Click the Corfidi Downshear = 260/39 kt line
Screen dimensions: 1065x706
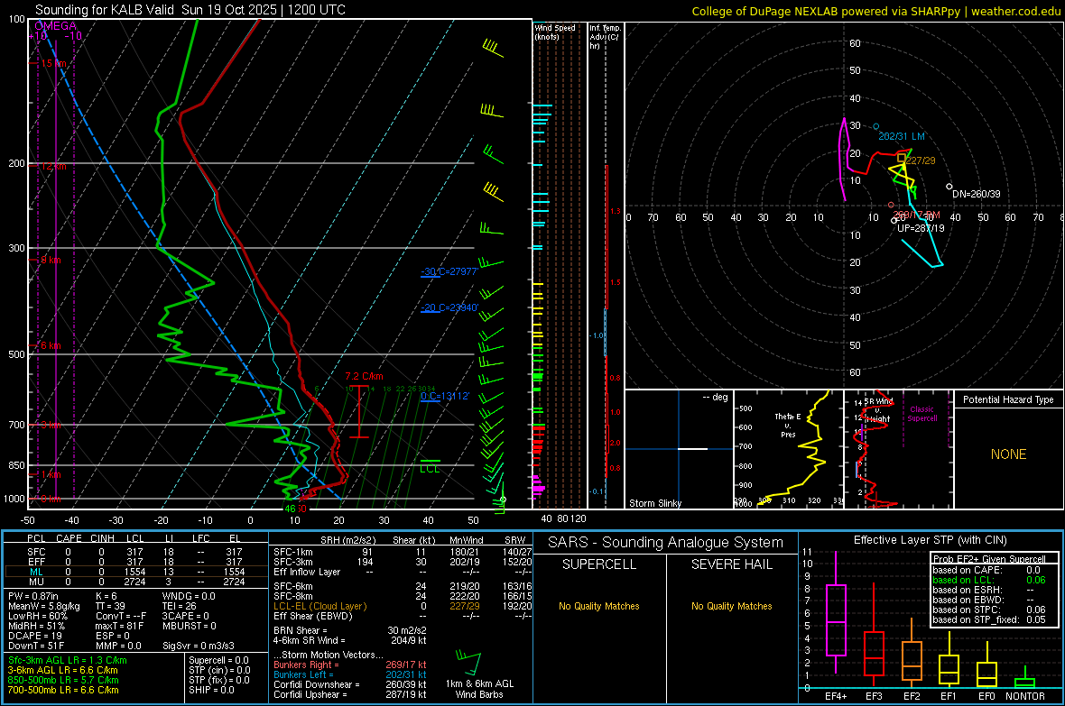pyautogui.click(x=350, y=684)
